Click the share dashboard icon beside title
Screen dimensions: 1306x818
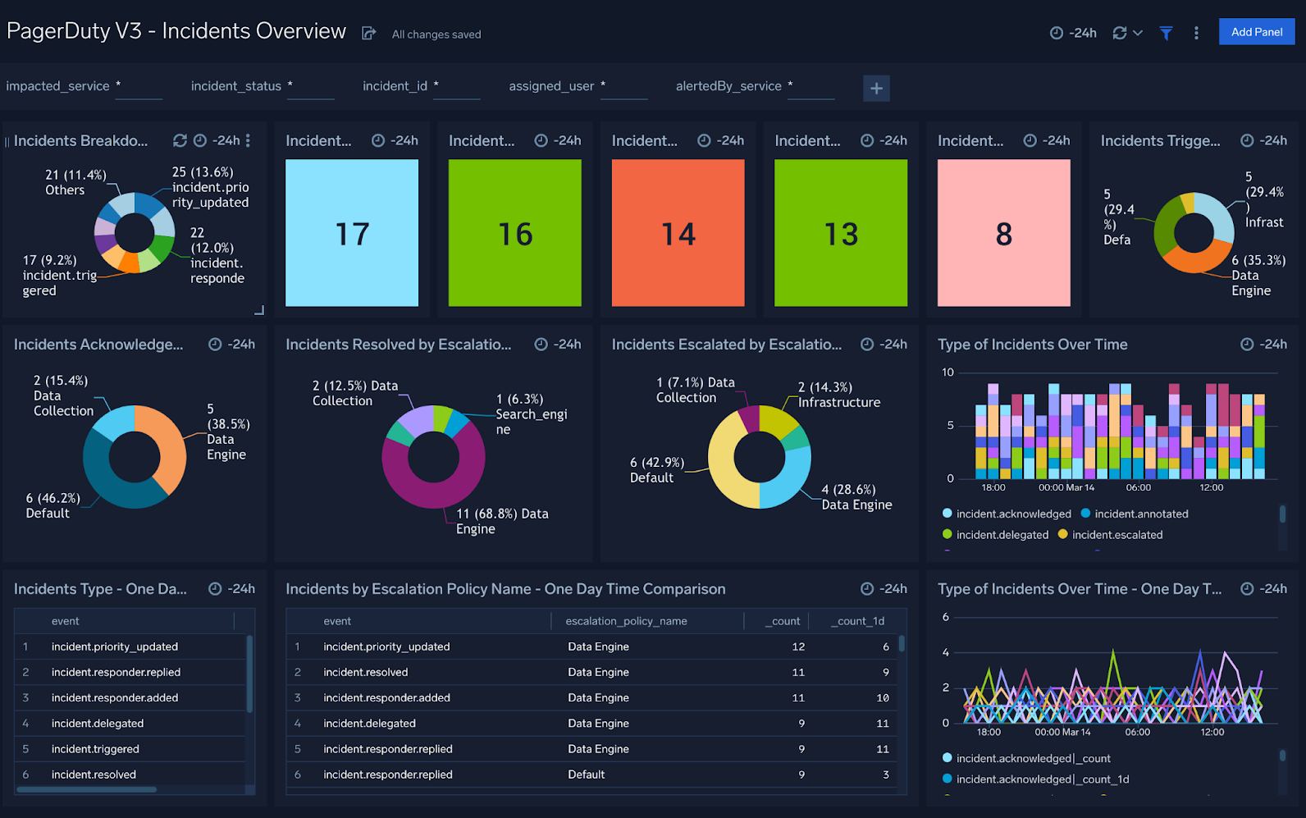click(x=369, y=34)
